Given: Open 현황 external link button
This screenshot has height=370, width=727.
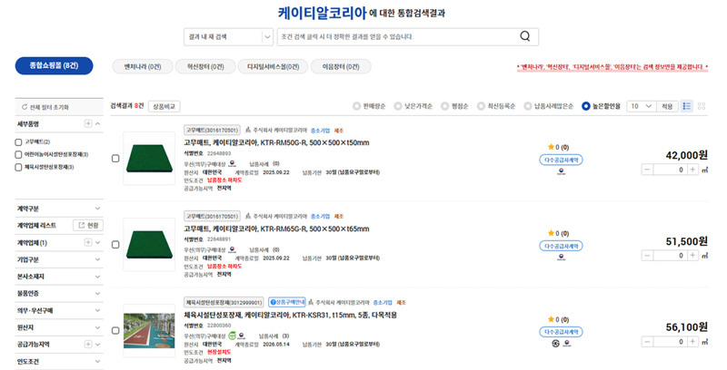Looking at the screenshot, I should click(88, 225).
